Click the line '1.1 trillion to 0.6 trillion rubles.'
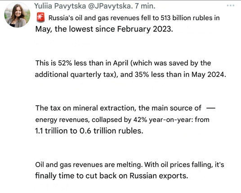This screenshot has width=241, height=193. coord(89,131)
